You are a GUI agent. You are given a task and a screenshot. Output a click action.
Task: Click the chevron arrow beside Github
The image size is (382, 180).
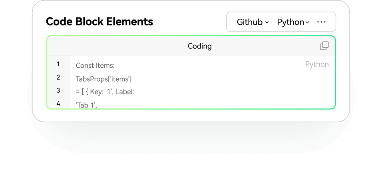pos(267,22)
